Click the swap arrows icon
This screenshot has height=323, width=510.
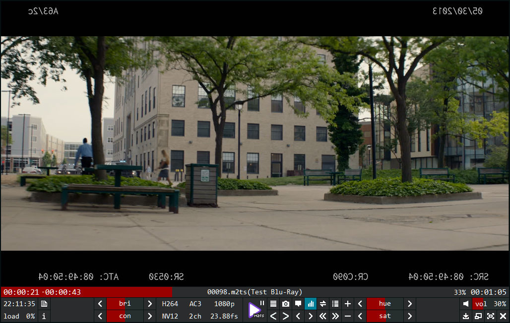pyautogui.click(x=323, y=304)
